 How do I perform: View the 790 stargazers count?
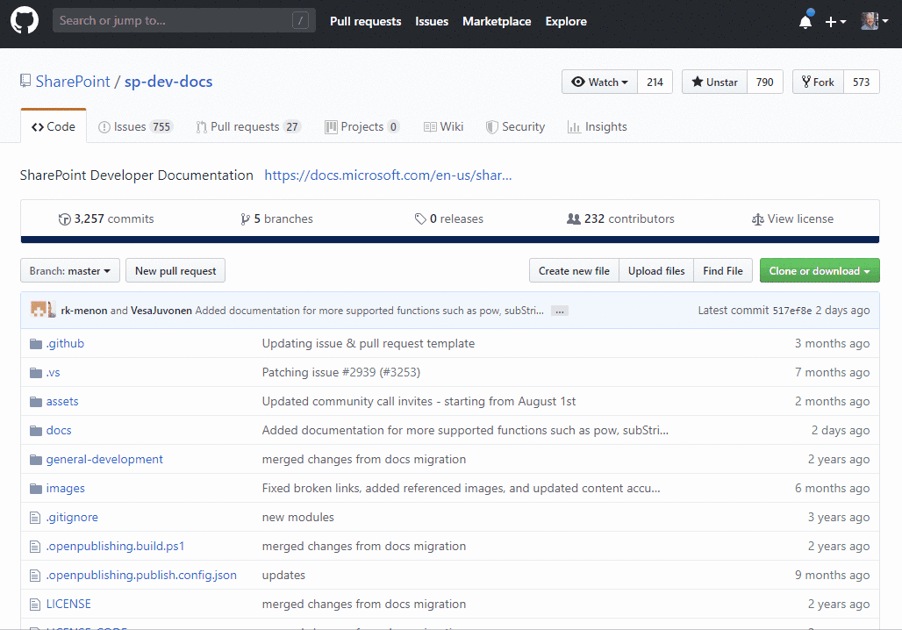coord(764,82)
